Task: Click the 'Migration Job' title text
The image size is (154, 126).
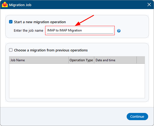Action: 20,5
